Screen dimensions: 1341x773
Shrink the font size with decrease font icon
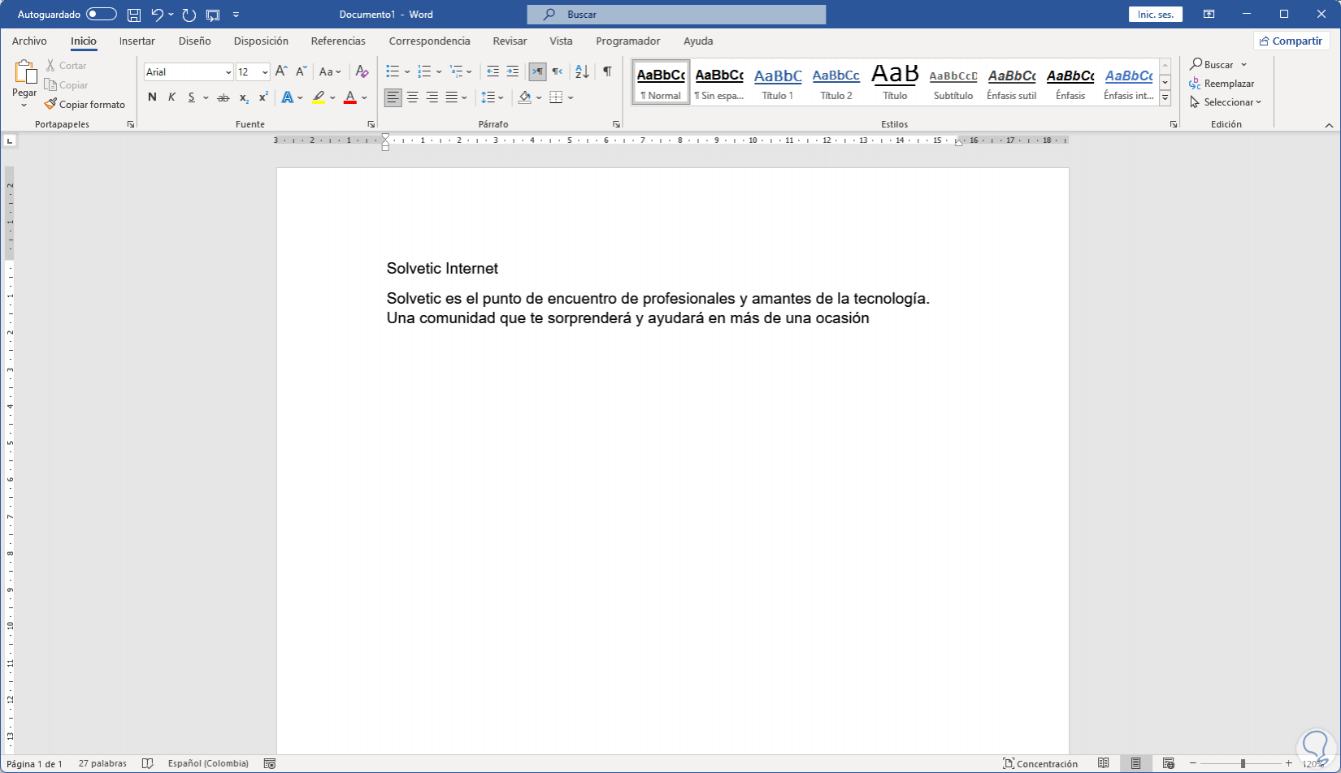click(301, 71)
